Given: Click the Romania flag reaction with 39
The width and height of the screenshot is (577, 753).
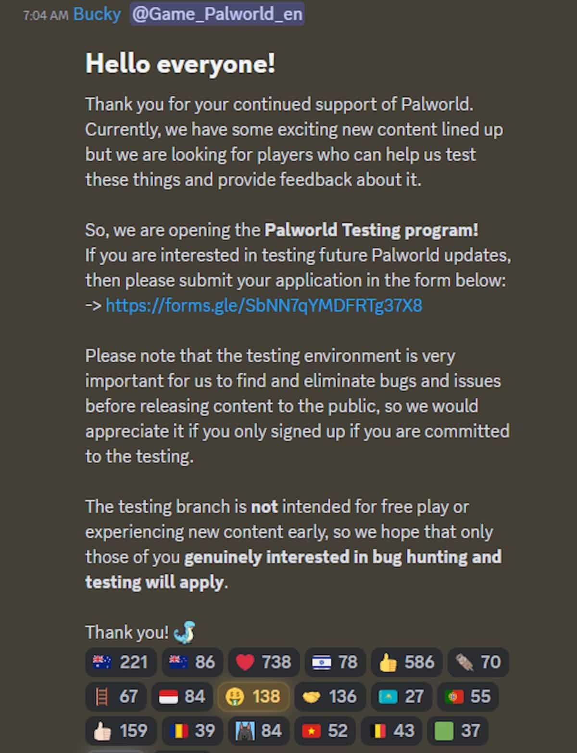Looking at the screenshot, I should [192, 731].
